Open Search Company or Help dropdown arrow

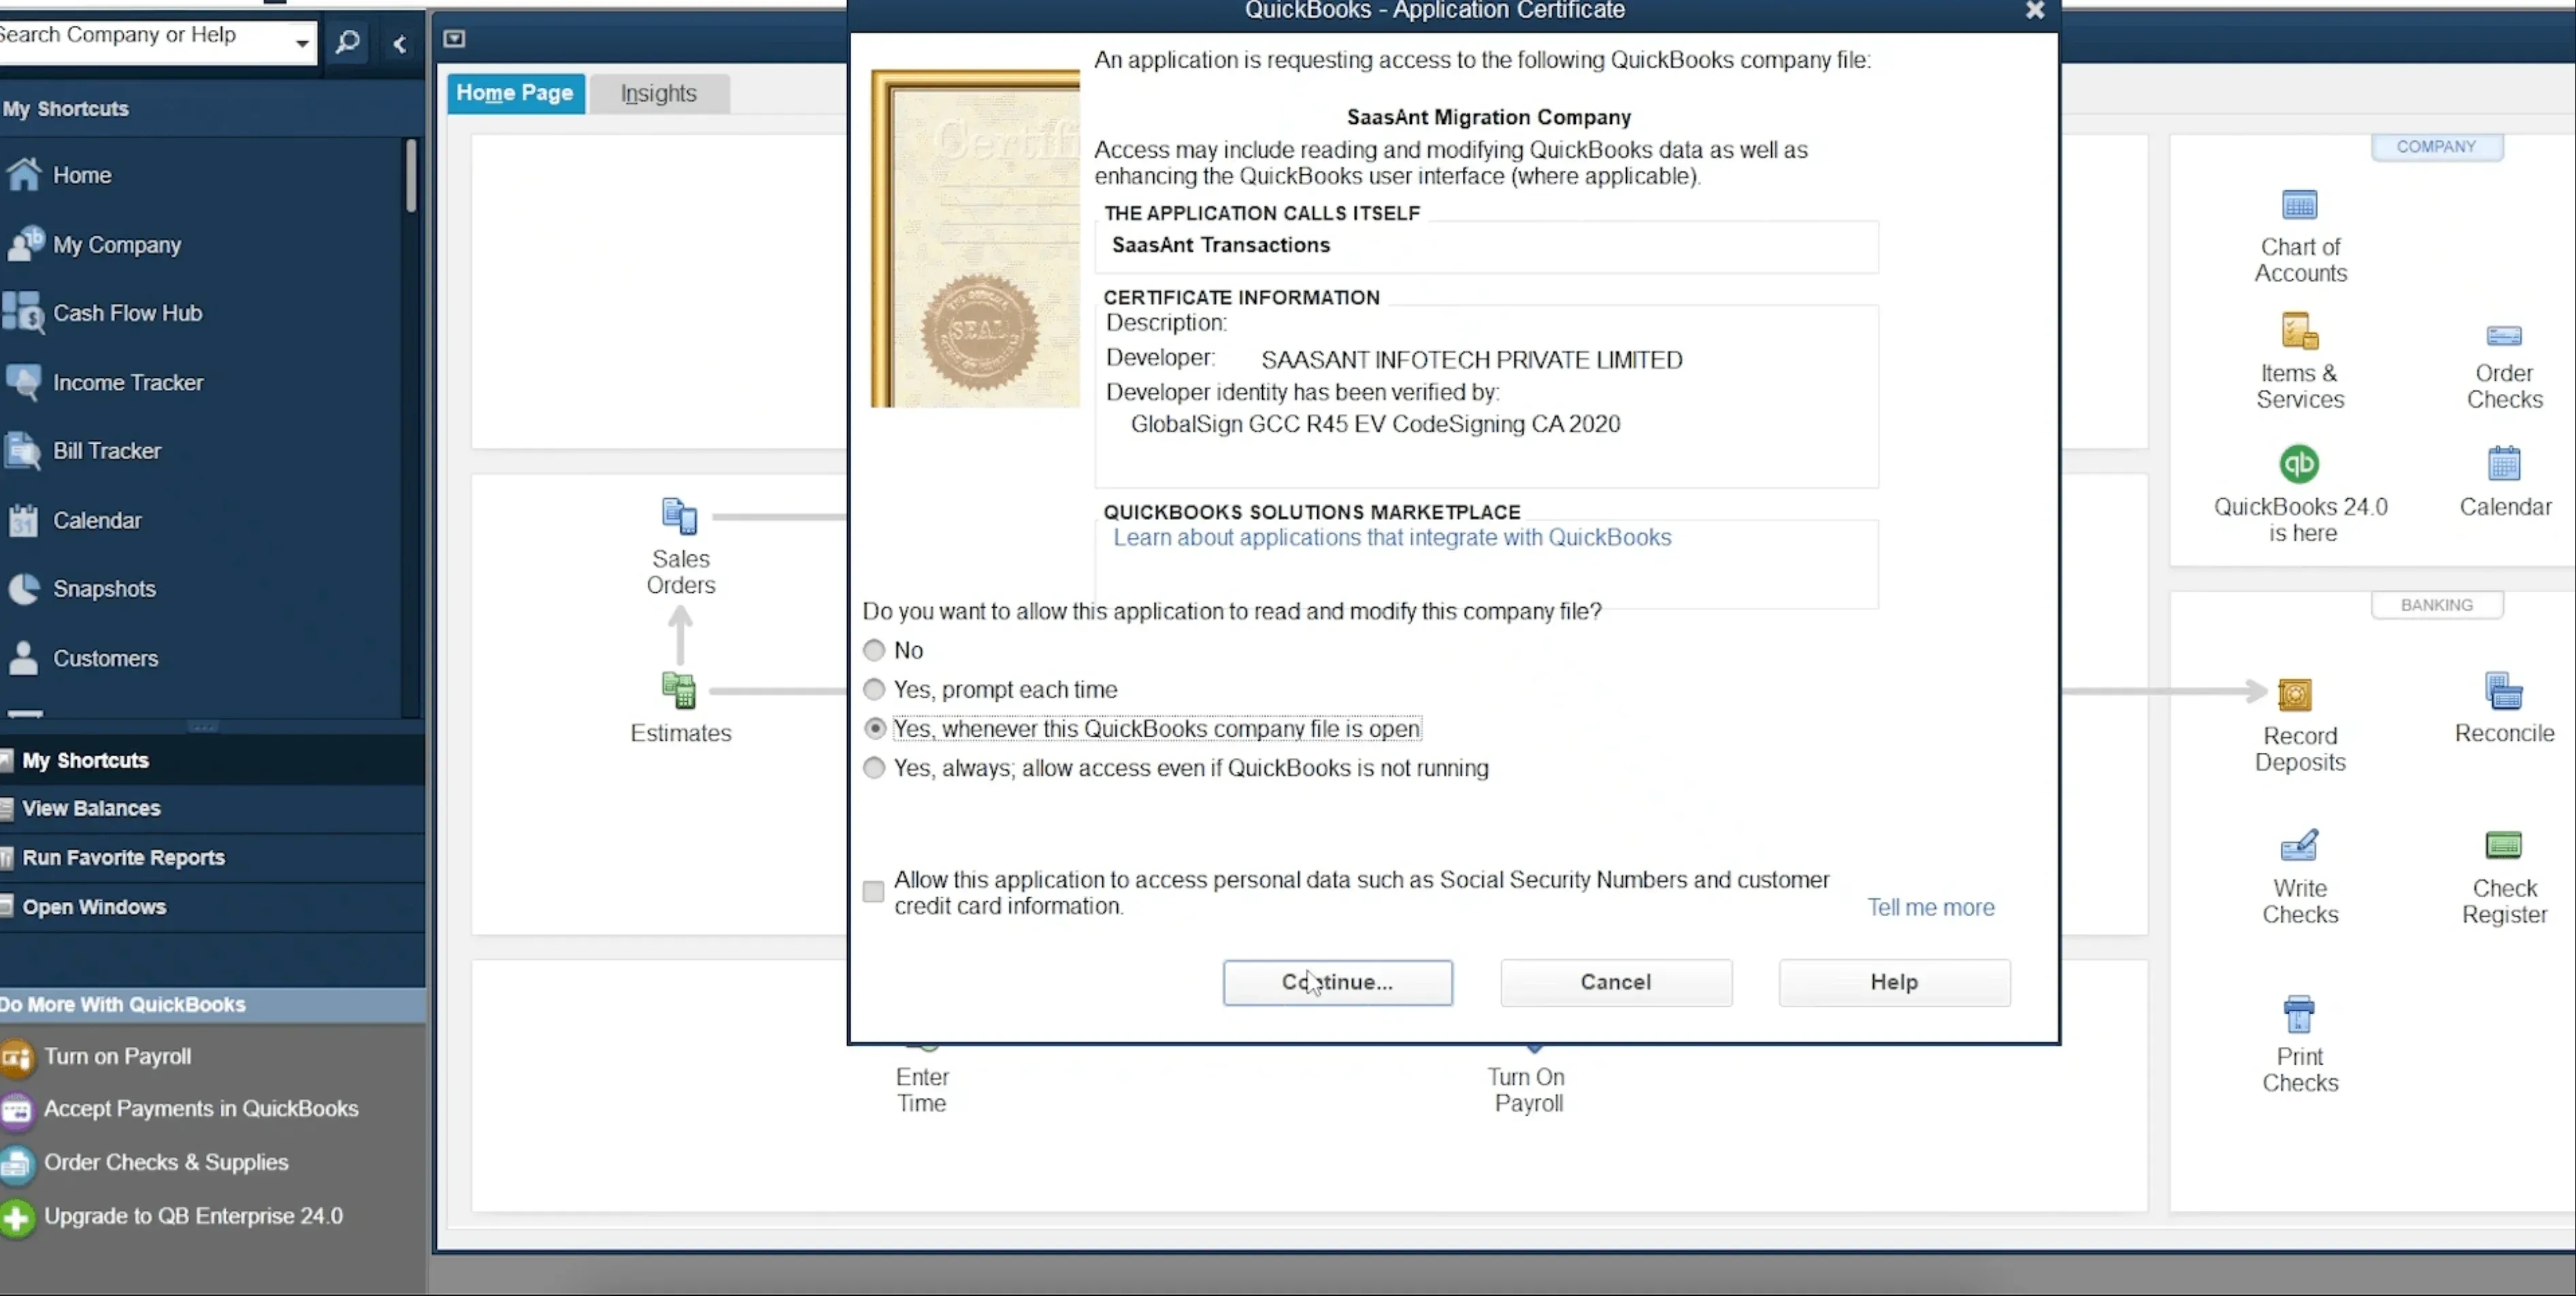click(x=301, y=43)
